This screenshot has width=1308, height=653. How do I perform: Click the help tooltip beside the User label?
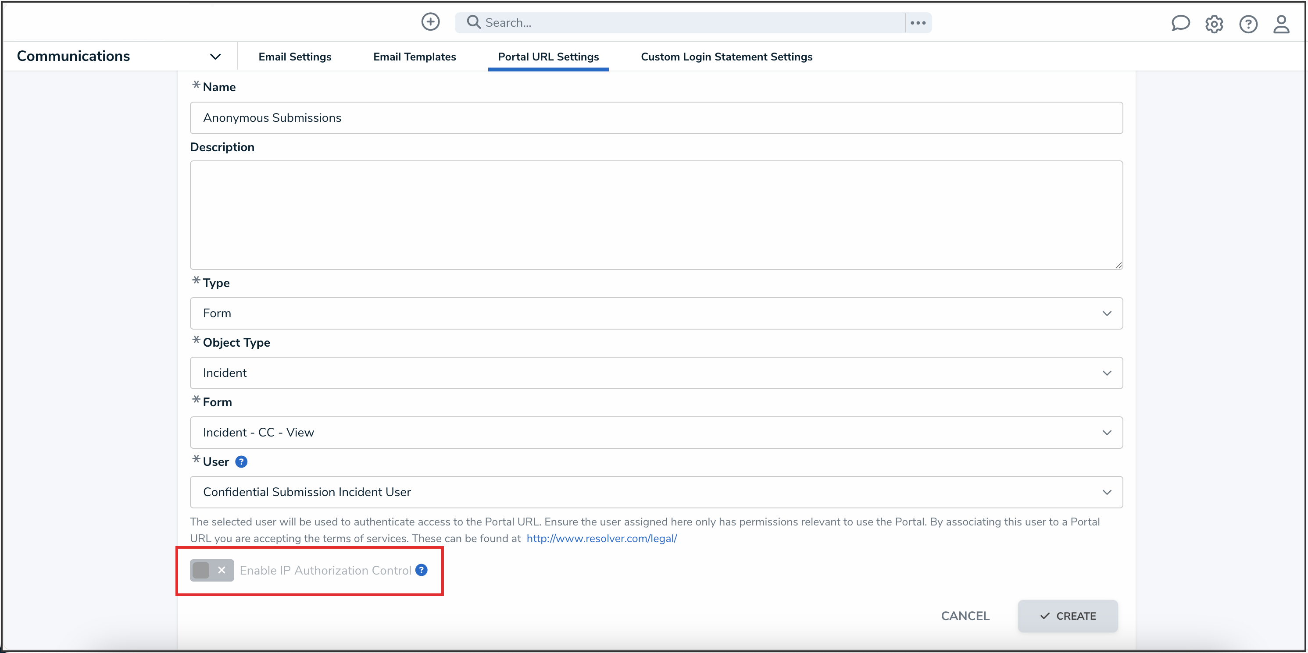[x=242, y=462]
